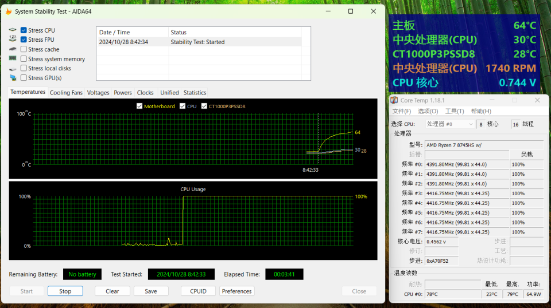551x308 pixels.
Task: Select the Clocks tab
Action: tap(145, 93)
